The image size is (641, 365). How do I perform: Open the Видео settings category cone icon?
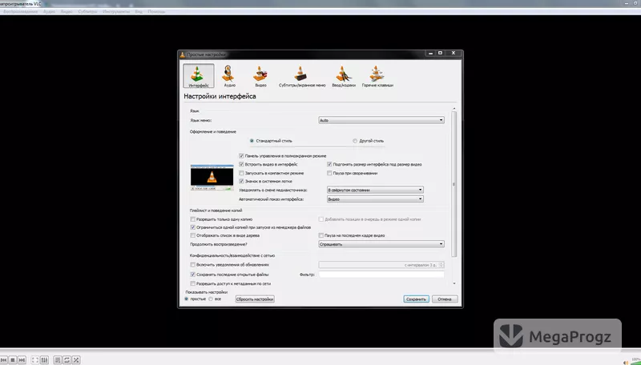pyautogui.click(x=260, y=74)
